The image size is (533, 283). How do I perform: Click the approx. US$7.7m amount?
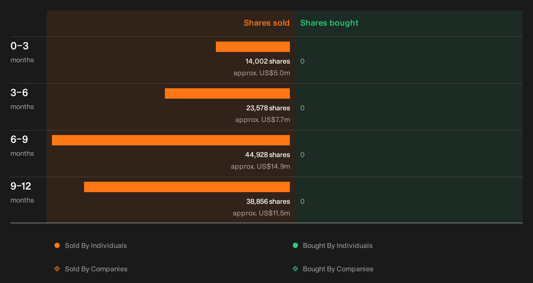263,120
